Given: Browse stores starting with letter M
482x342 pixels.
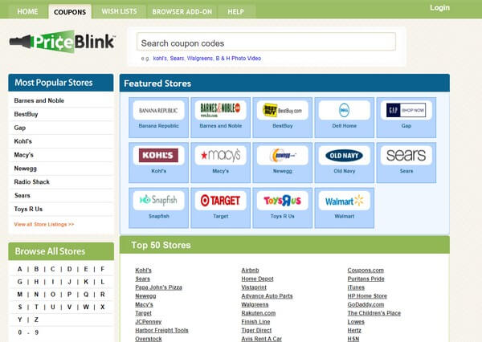Looking at the screenshot, I should pos(19,294).
